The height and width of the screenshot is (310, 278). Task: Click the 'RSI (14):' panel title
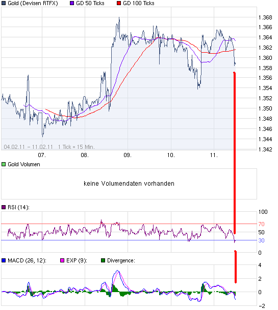[x=18, y=207]
